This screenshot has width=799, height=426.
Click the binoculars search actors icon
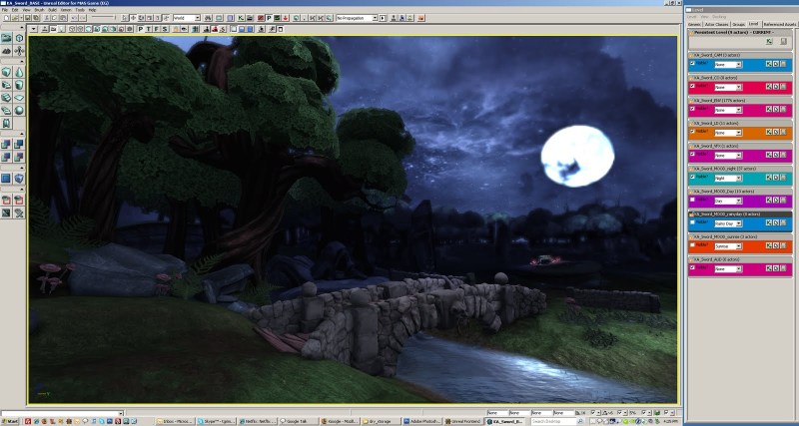[209, 18]
